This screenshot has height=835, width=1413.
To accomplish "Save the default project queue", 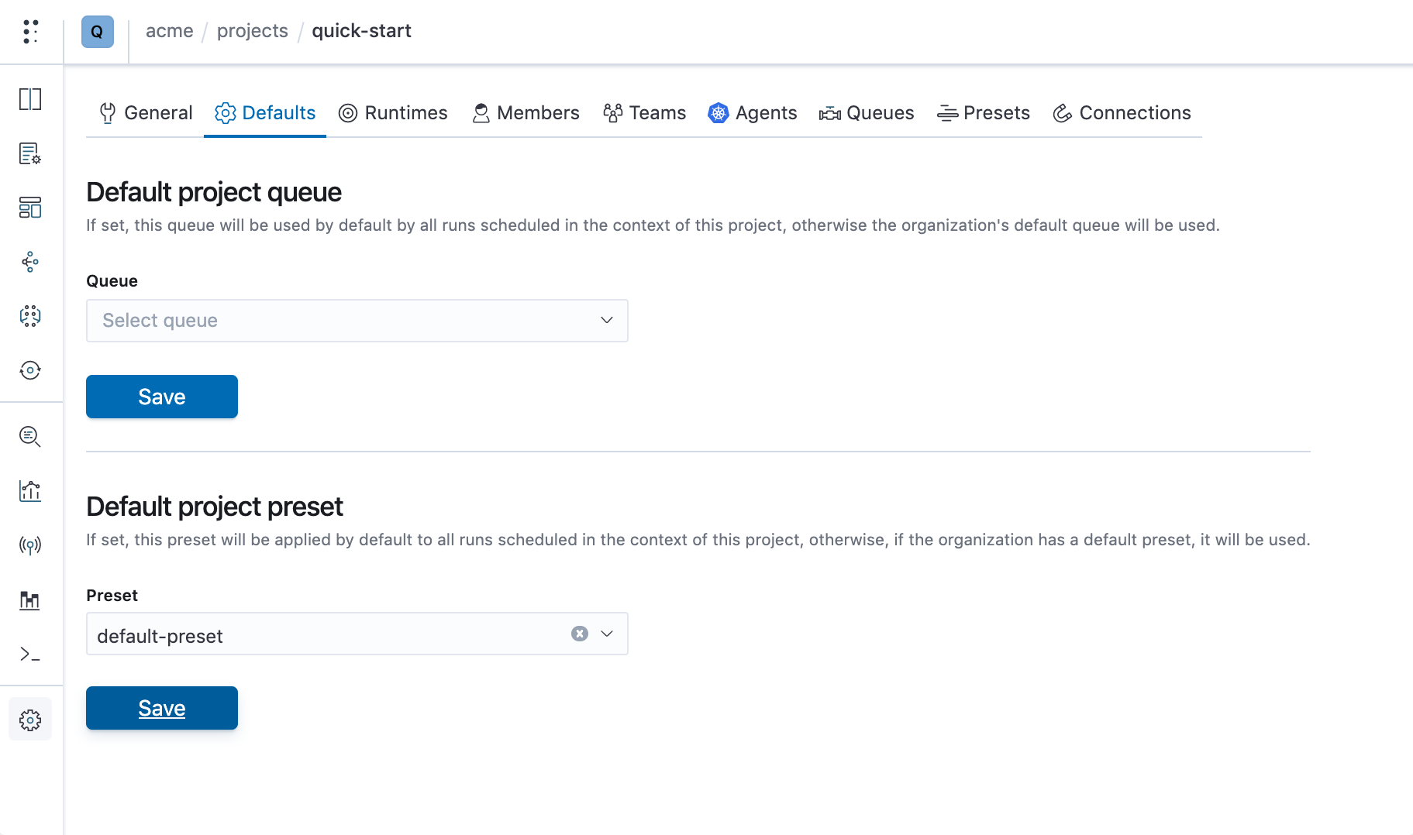I will (x=162, y=397).
